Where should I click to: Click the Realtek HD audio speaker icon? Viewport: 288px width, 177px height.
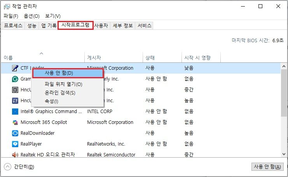point(15,155)
